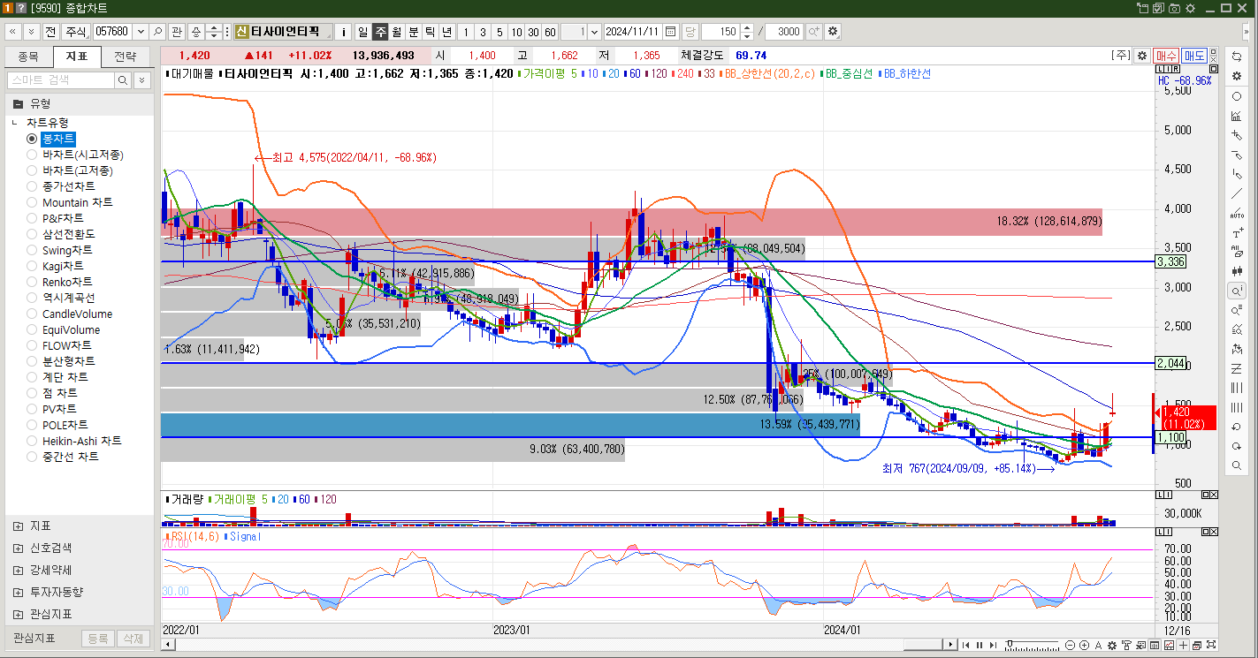Click the 'A' auto-scale icon at bottom
1258x658 pixels.
pos(1098,646)
